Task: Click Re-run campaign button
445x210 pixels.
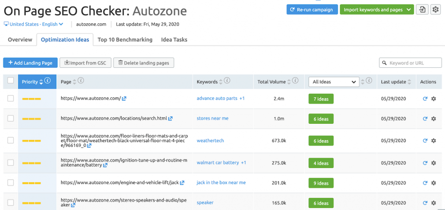Action: (312, 10)
